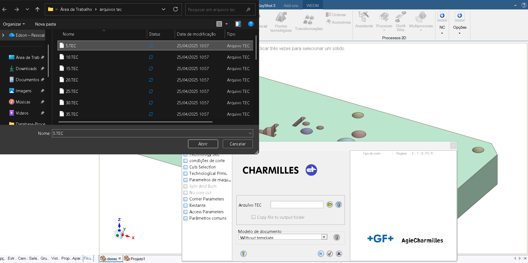
Task: Click the trash icon beside document template
Action: point(337,237)
